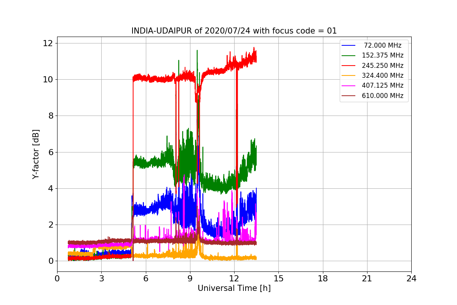Click x-axis tick label 24
Viewport: 457px width, 305px height.
(x=411, y=279)
